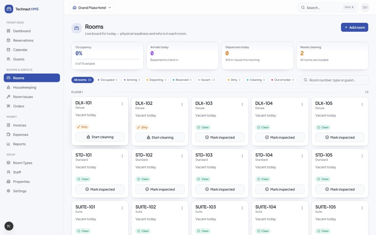Select the All rooms filter chip
This screenshot has height=235, width=376.
pos(82,80)
